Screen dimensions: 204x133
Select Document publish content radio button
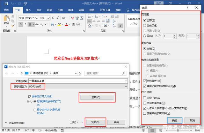click(144, 48)
